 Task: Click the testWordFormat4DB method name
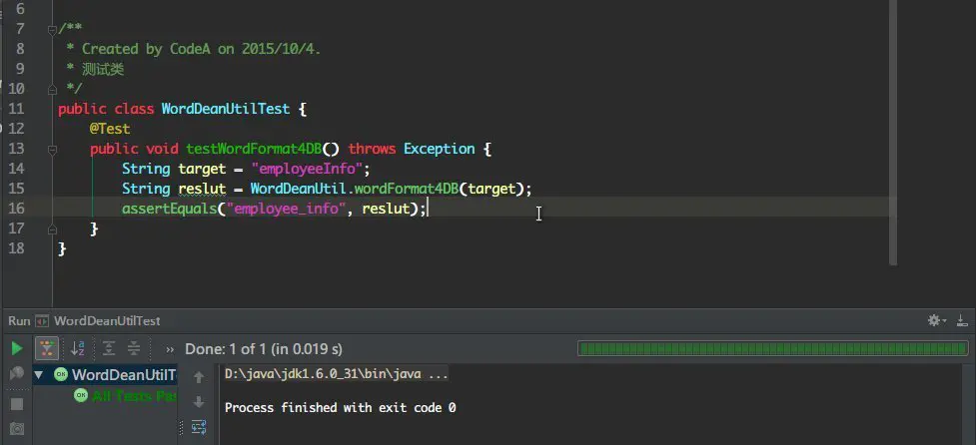[254, 149]
